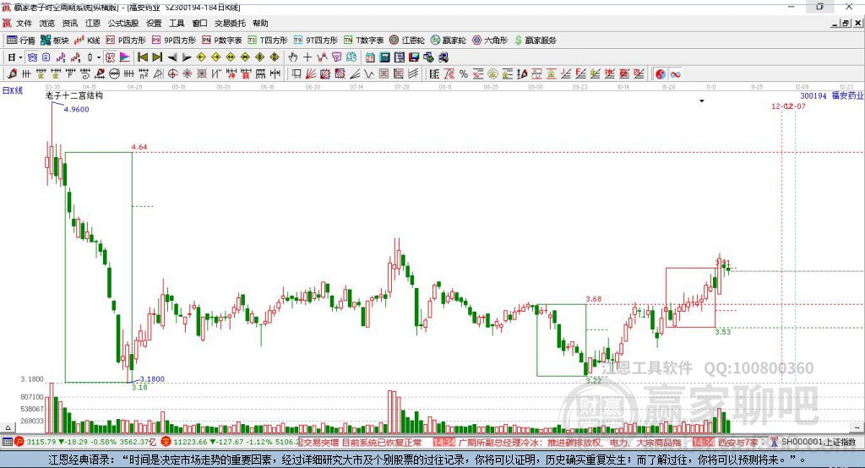The height and width of the screenshot is (468, 865).
Task: Click last yellow diamond arrow icon
Action: [275, 57]
